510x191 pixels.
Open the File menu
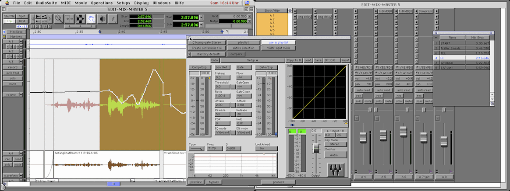17,3
